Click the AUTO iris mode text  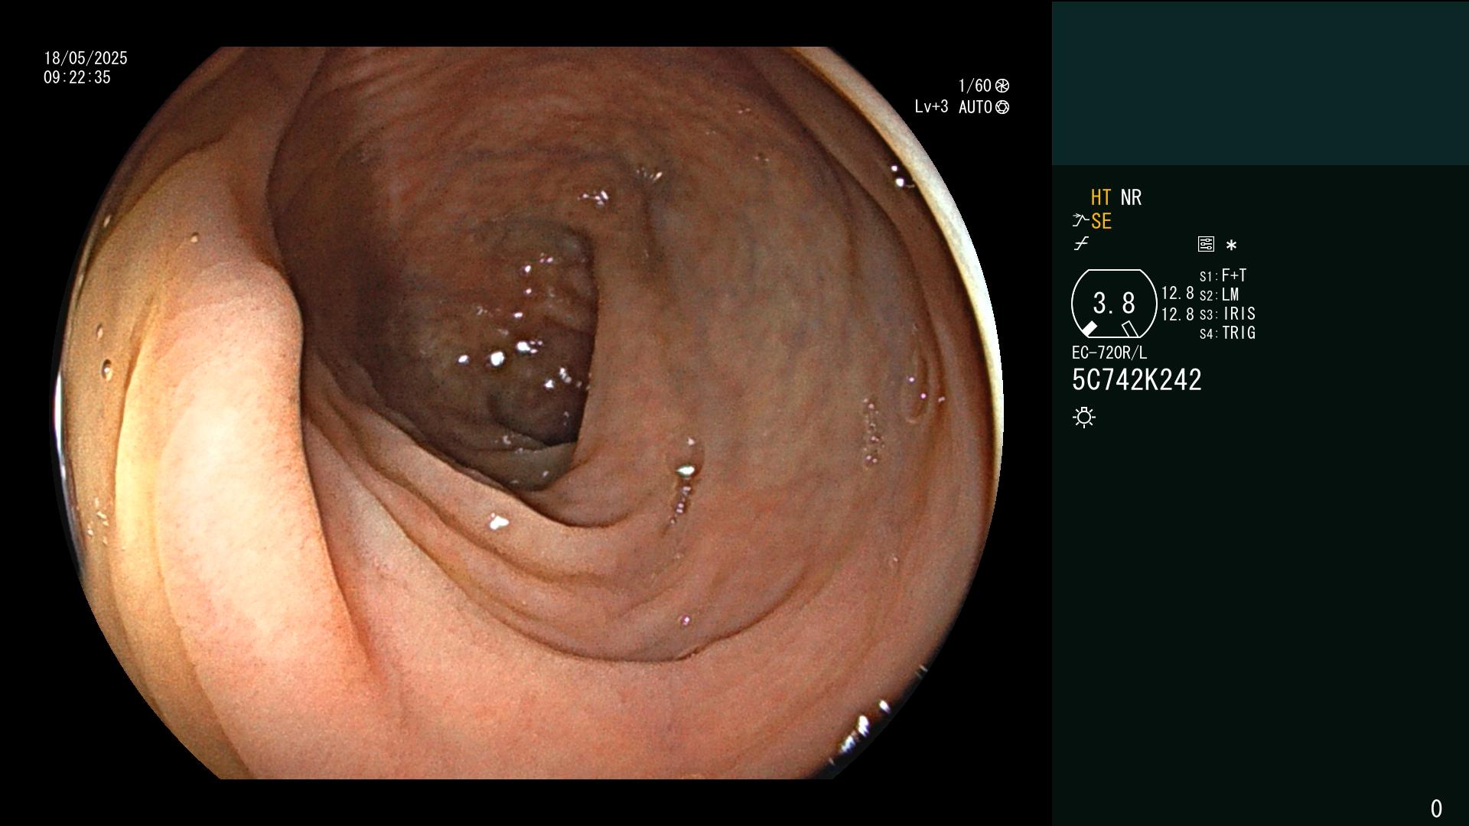point(976,107)
